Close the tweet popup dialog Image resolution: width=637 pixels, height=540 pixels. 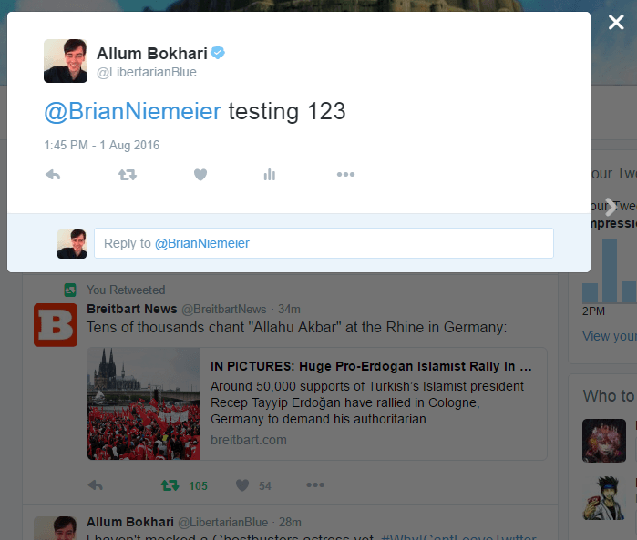pos(616,23)
